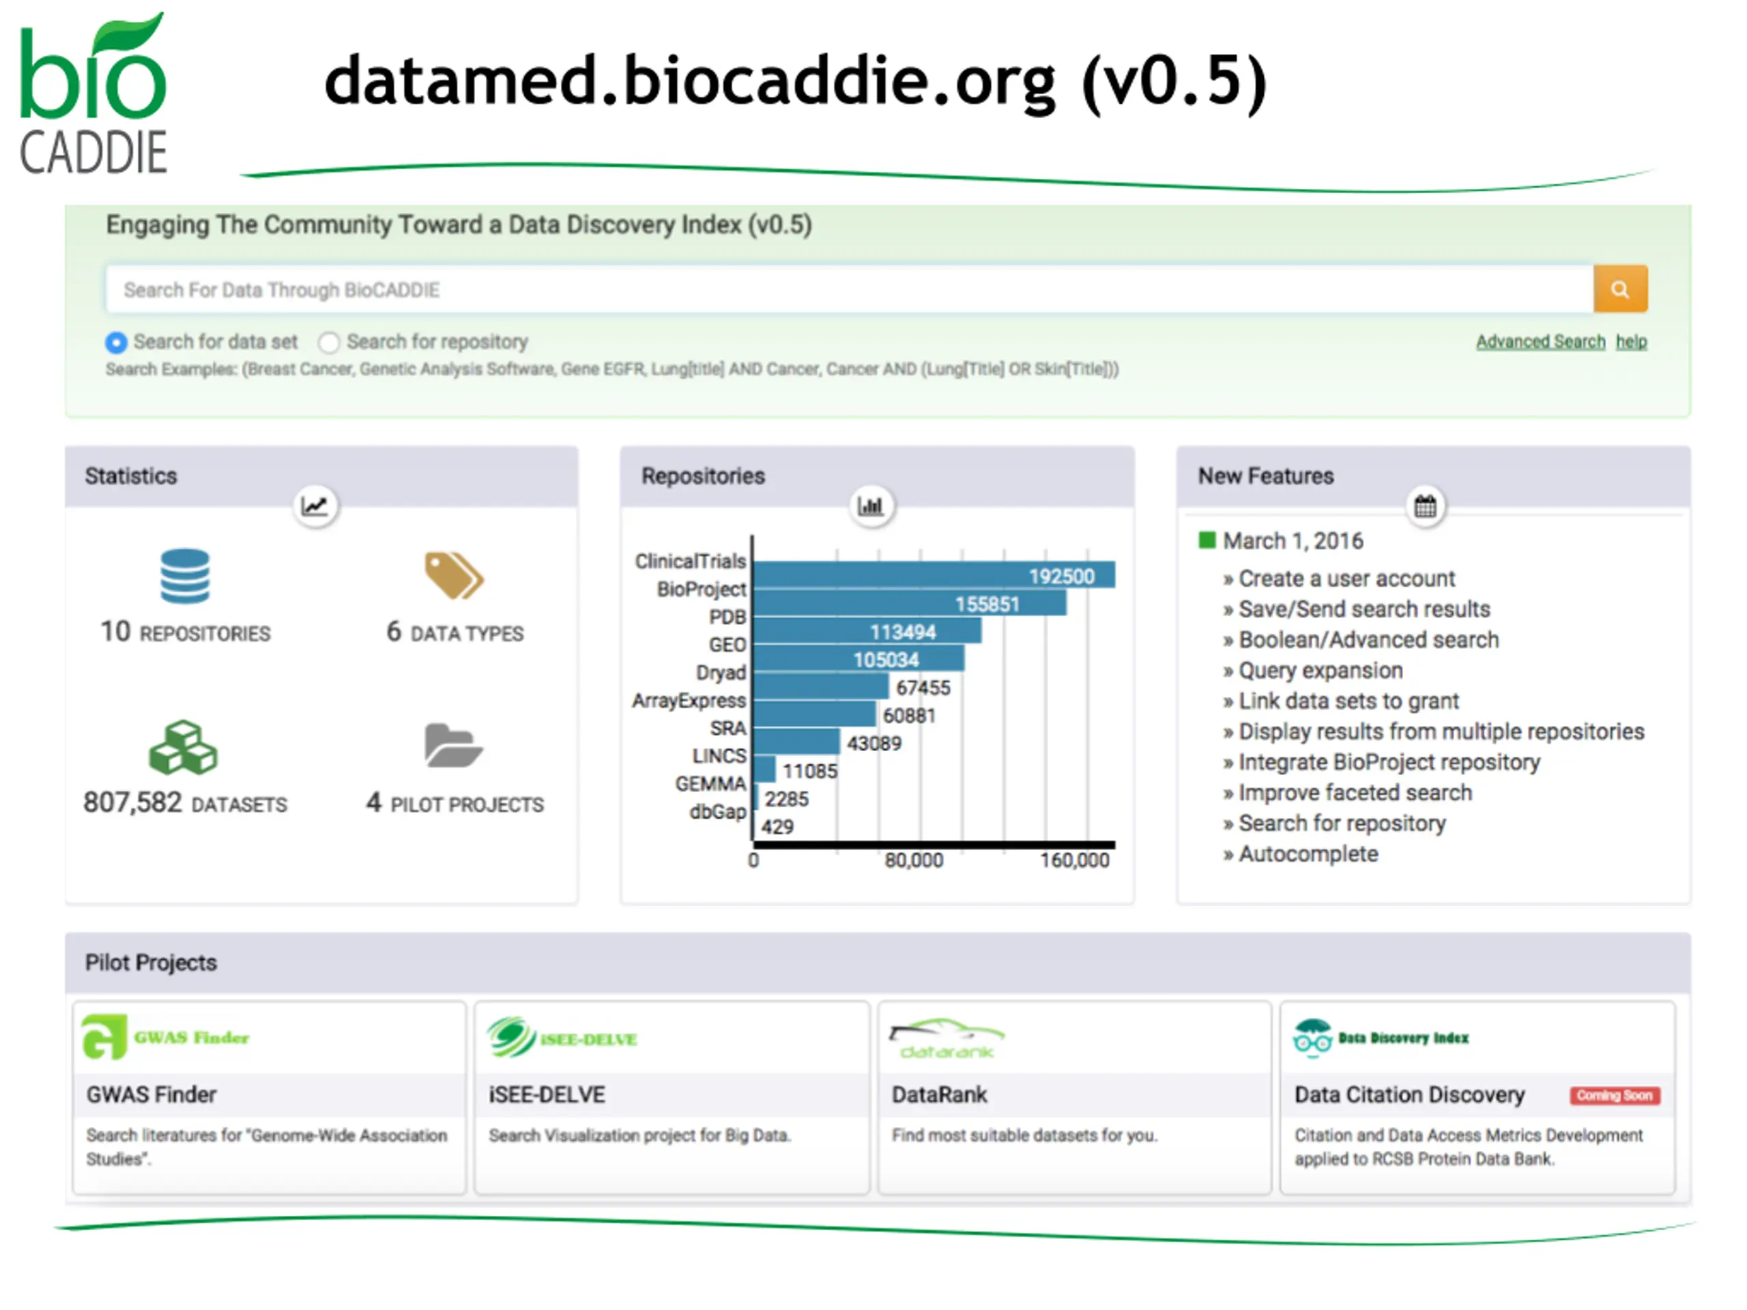
Task: Click the ClinicalTrials bar in the chart
Action: click(934, 575)
